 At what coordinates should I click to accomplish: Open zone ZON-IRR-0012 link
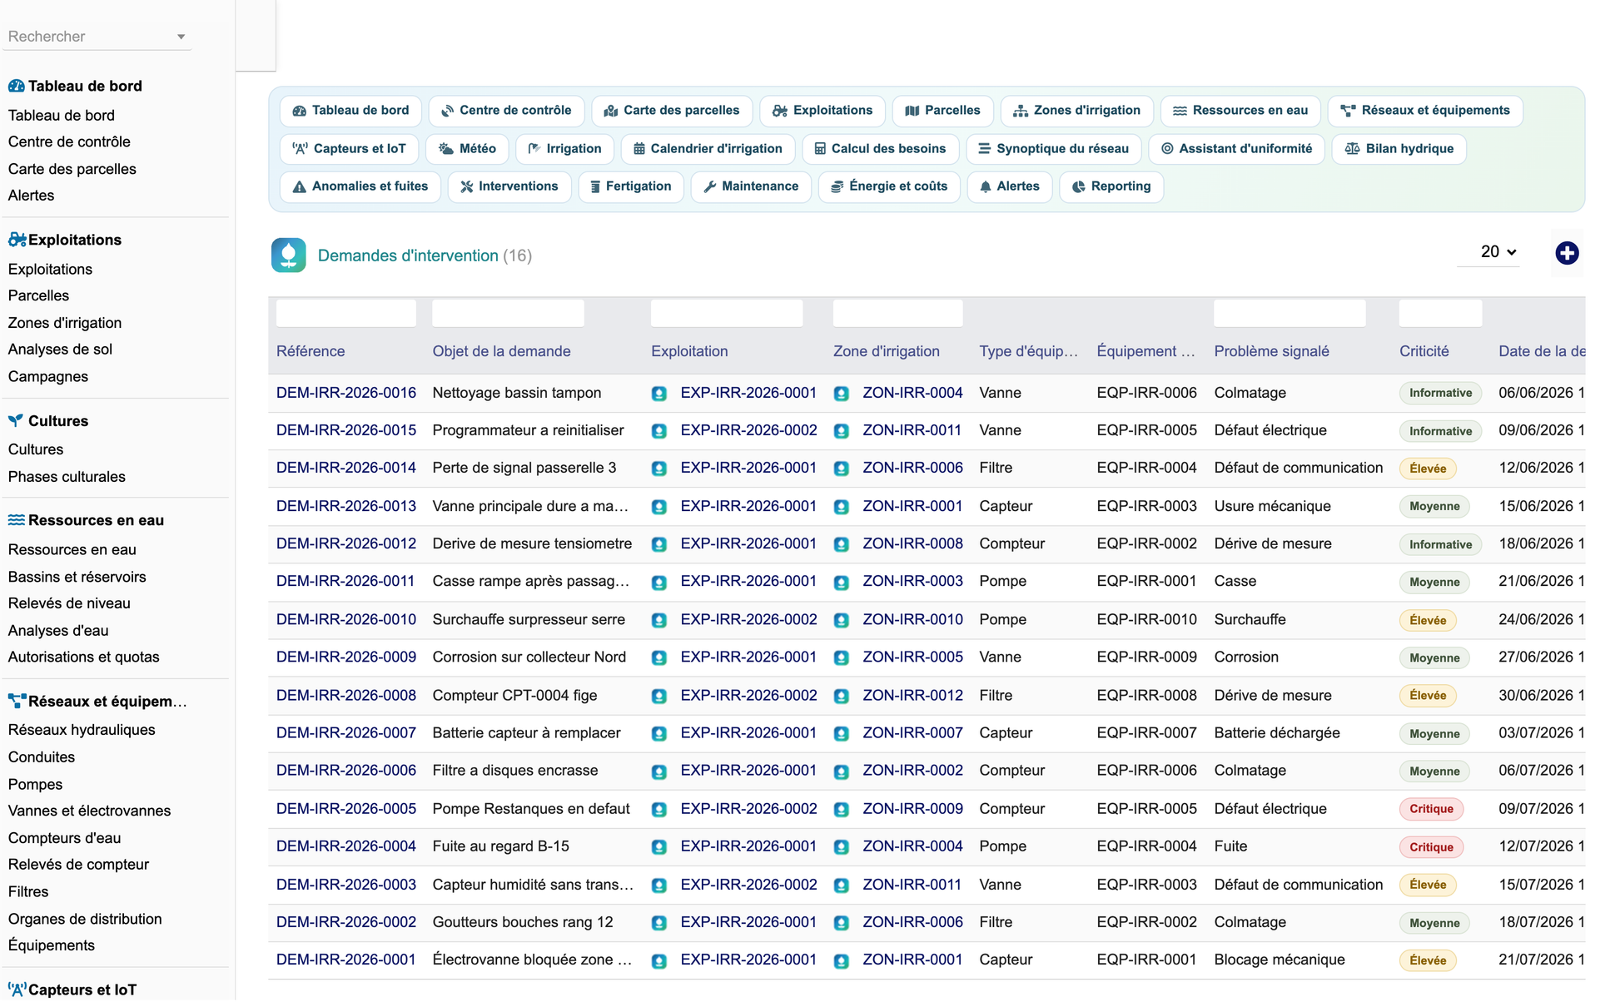[912, 695]
